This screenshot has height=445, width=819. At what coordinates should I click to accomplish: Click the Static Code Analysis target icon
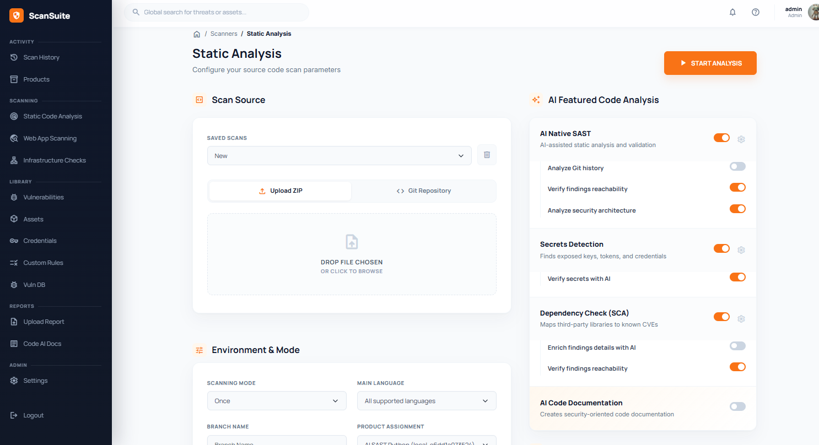coord(14,116)
